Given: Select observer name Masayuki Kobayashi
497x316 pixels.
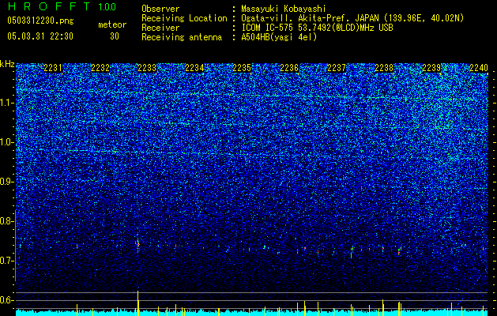Looking at the screenshot, I should (x=284, y=9).
